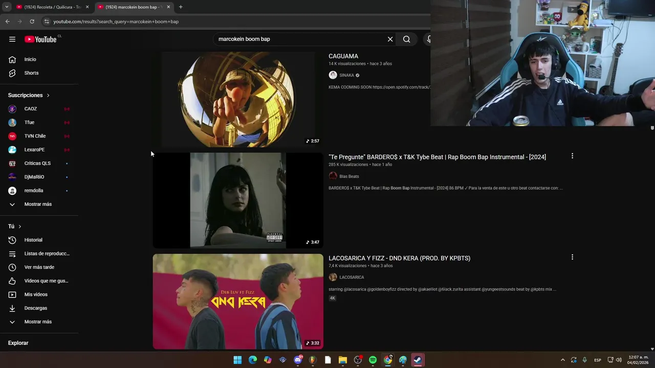Open site information icon in address bar

[47, 21]
